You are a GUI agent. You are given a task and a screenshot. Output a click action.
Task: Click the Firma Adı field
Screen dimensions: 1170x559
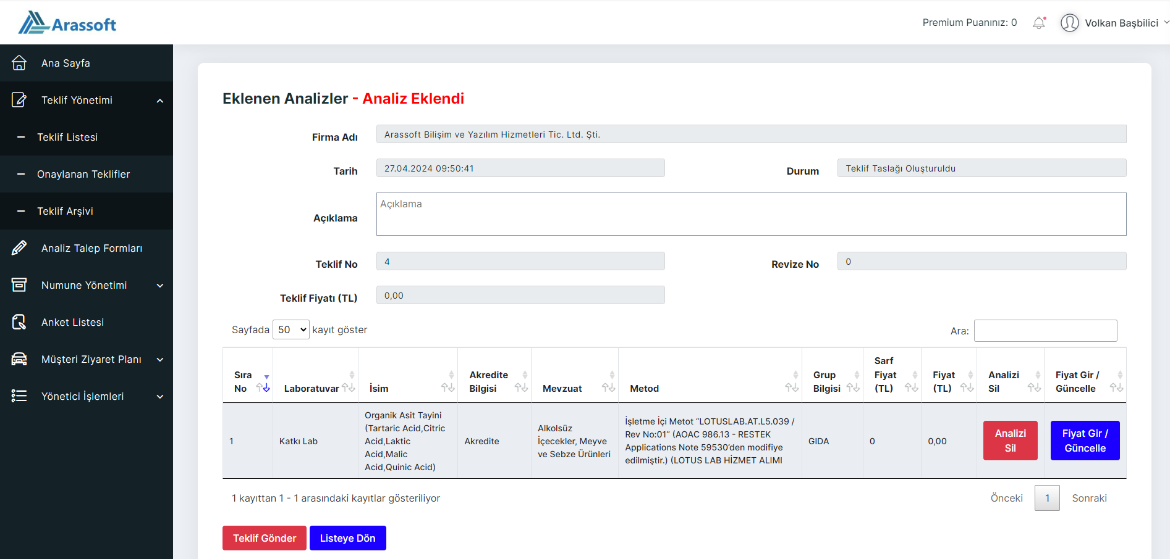point(751,134)
